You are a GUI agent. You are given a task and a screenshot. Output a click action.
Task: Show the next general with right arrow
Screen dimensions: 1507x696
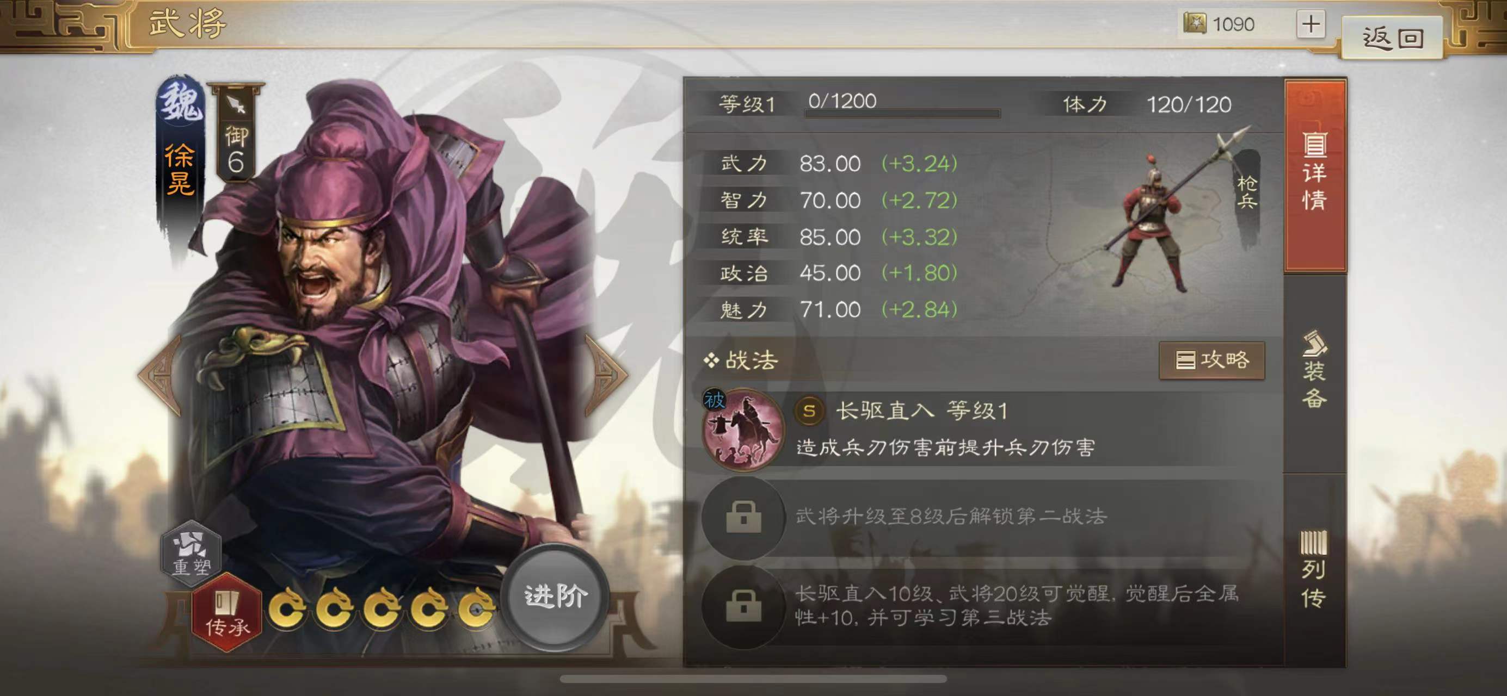coord(606,374)
